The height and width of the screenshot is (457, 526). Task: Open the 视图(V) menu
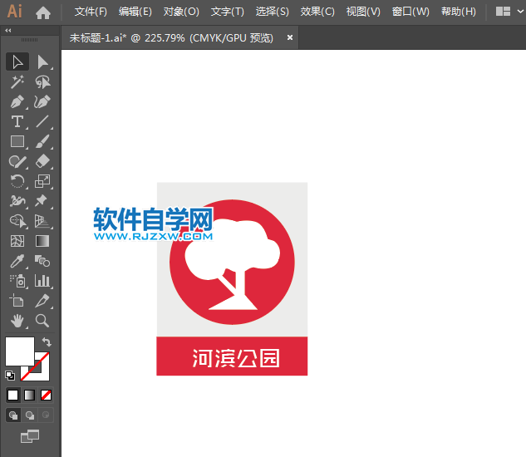coord(363,12)
